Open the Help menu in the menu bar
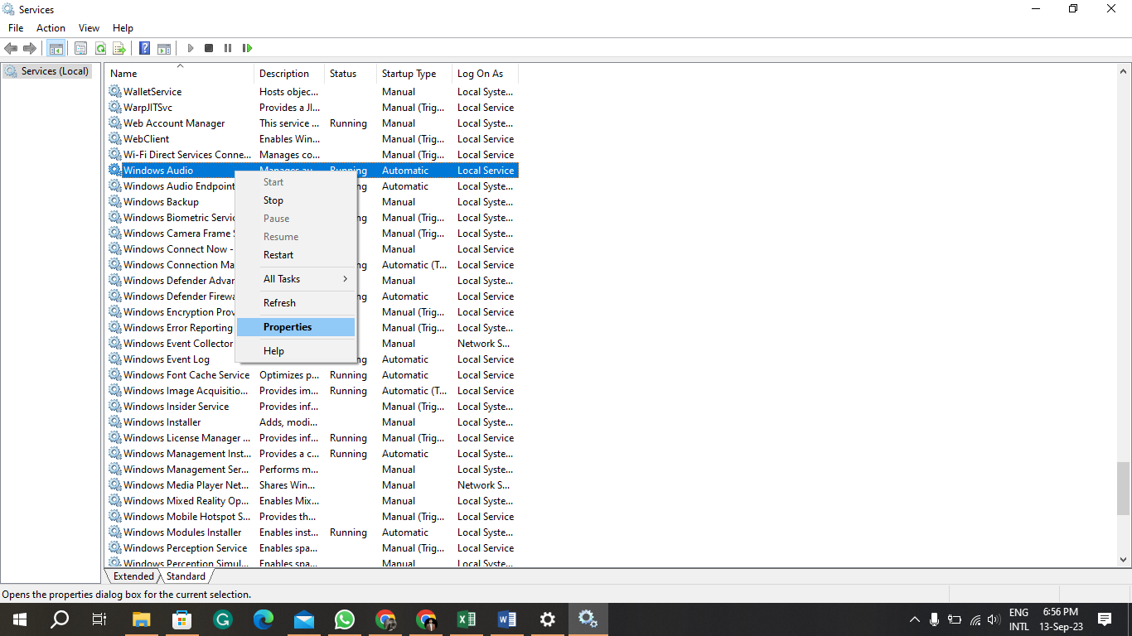The width and height of the screenshot is (1132, 636). pos(123,28)
